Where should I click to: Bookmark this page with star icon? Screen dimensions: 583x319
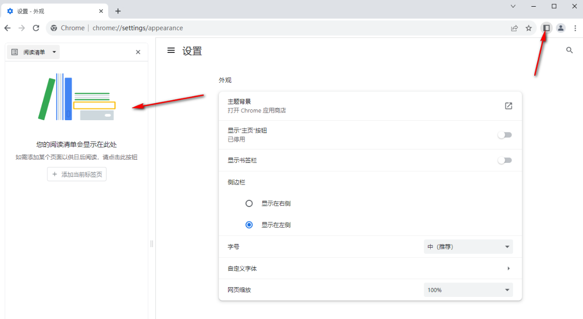[x=529, y=28]
